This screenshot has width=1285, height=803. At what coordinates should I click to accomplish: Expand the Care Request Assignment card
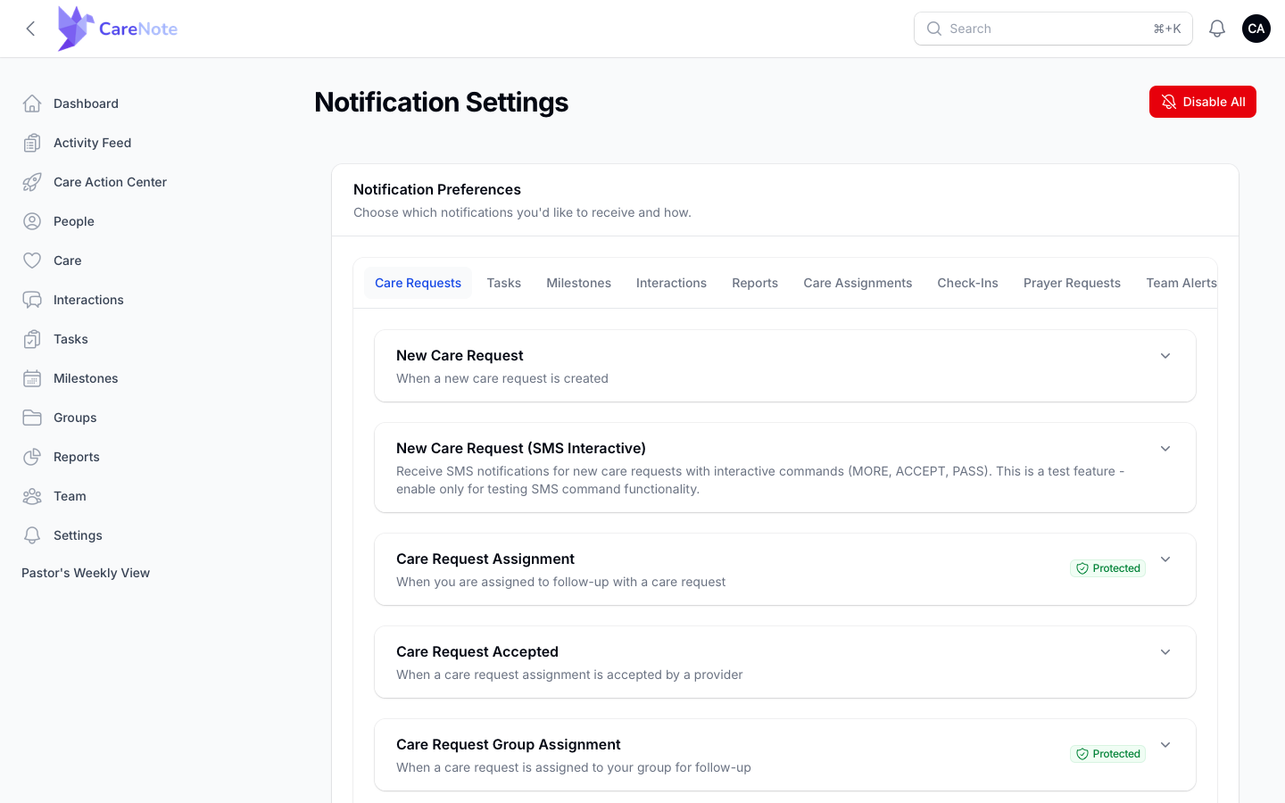pyautogui.click(x=1165, y=559)
